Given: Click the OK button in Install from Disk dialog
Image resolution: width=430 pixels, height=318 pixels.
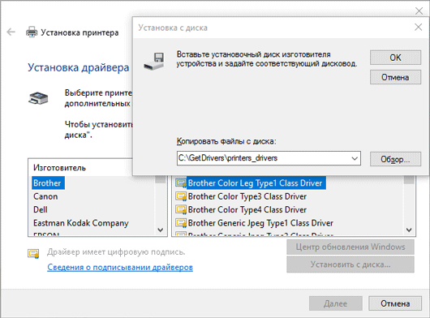Looking at the screenshot, I should pyautogui.click(x=395, y=58).
